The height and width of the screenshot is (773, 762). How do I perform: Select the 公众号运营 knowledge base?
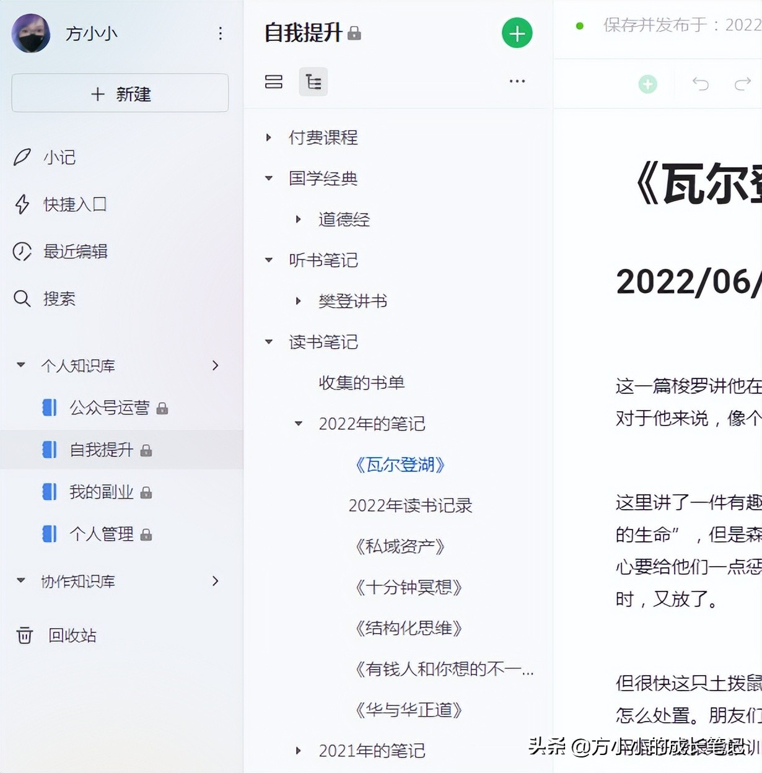click(109, 408)
